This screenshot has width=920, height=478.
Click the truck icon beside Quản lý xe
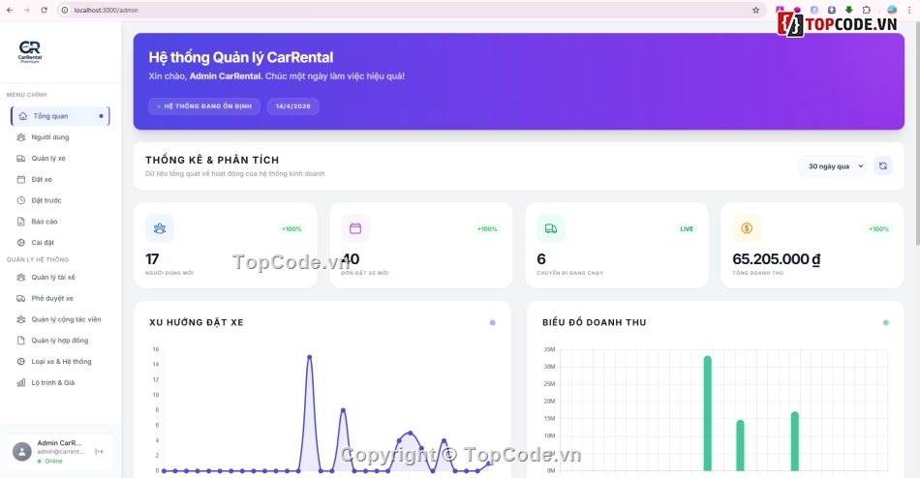pyautogui.click(x=21, y=159)
